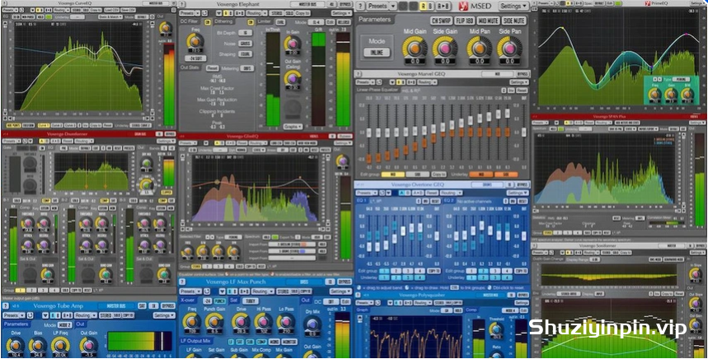Click Marvel GEQ OUT gain slider

[x=523, y=132]
